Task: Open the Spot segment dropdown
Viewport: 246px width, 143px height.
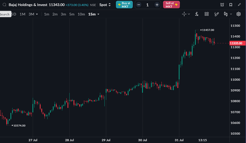Action: click(105, 5)
